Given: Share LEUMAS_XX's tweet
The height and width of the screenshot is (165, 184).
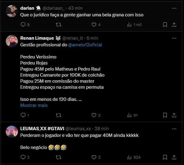Looking at the screenshot, I should (174, 157).
